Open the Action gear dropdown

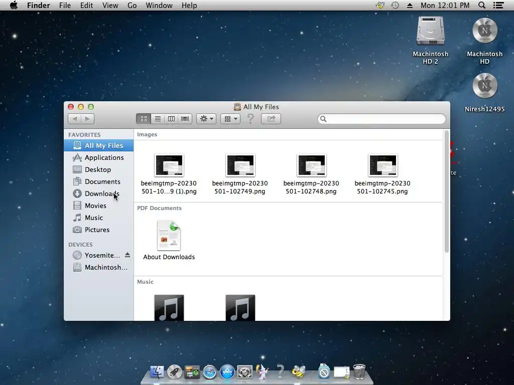pos(206,119)
